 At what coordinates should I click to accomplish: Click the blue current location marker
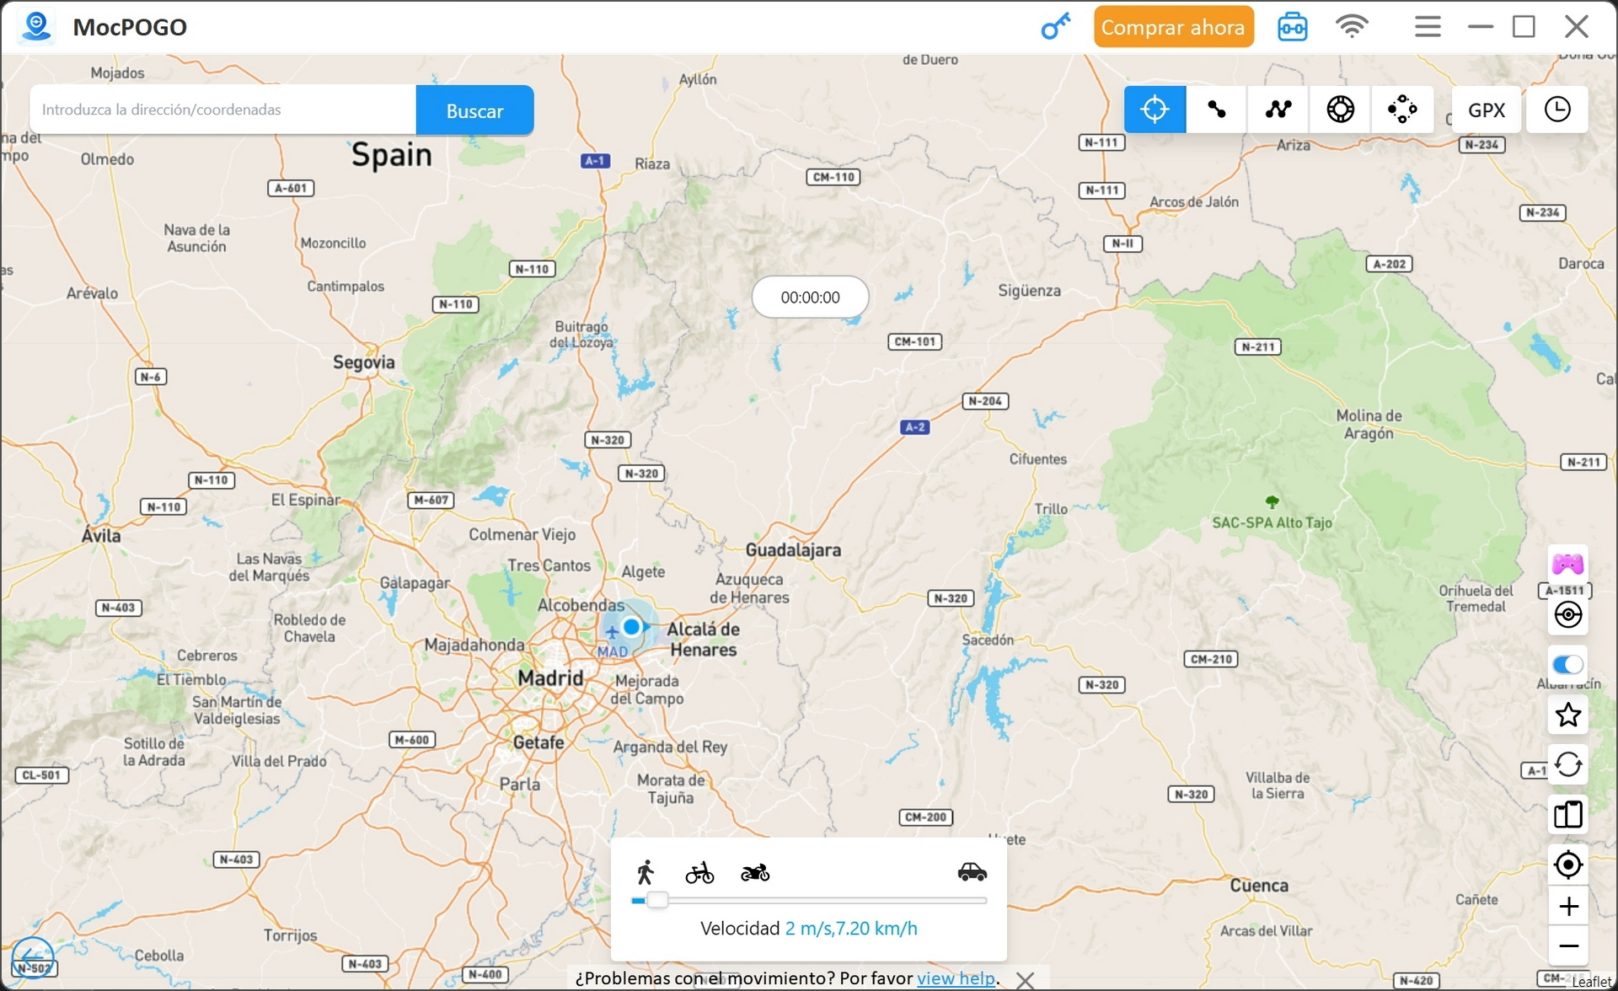point(632,627)
